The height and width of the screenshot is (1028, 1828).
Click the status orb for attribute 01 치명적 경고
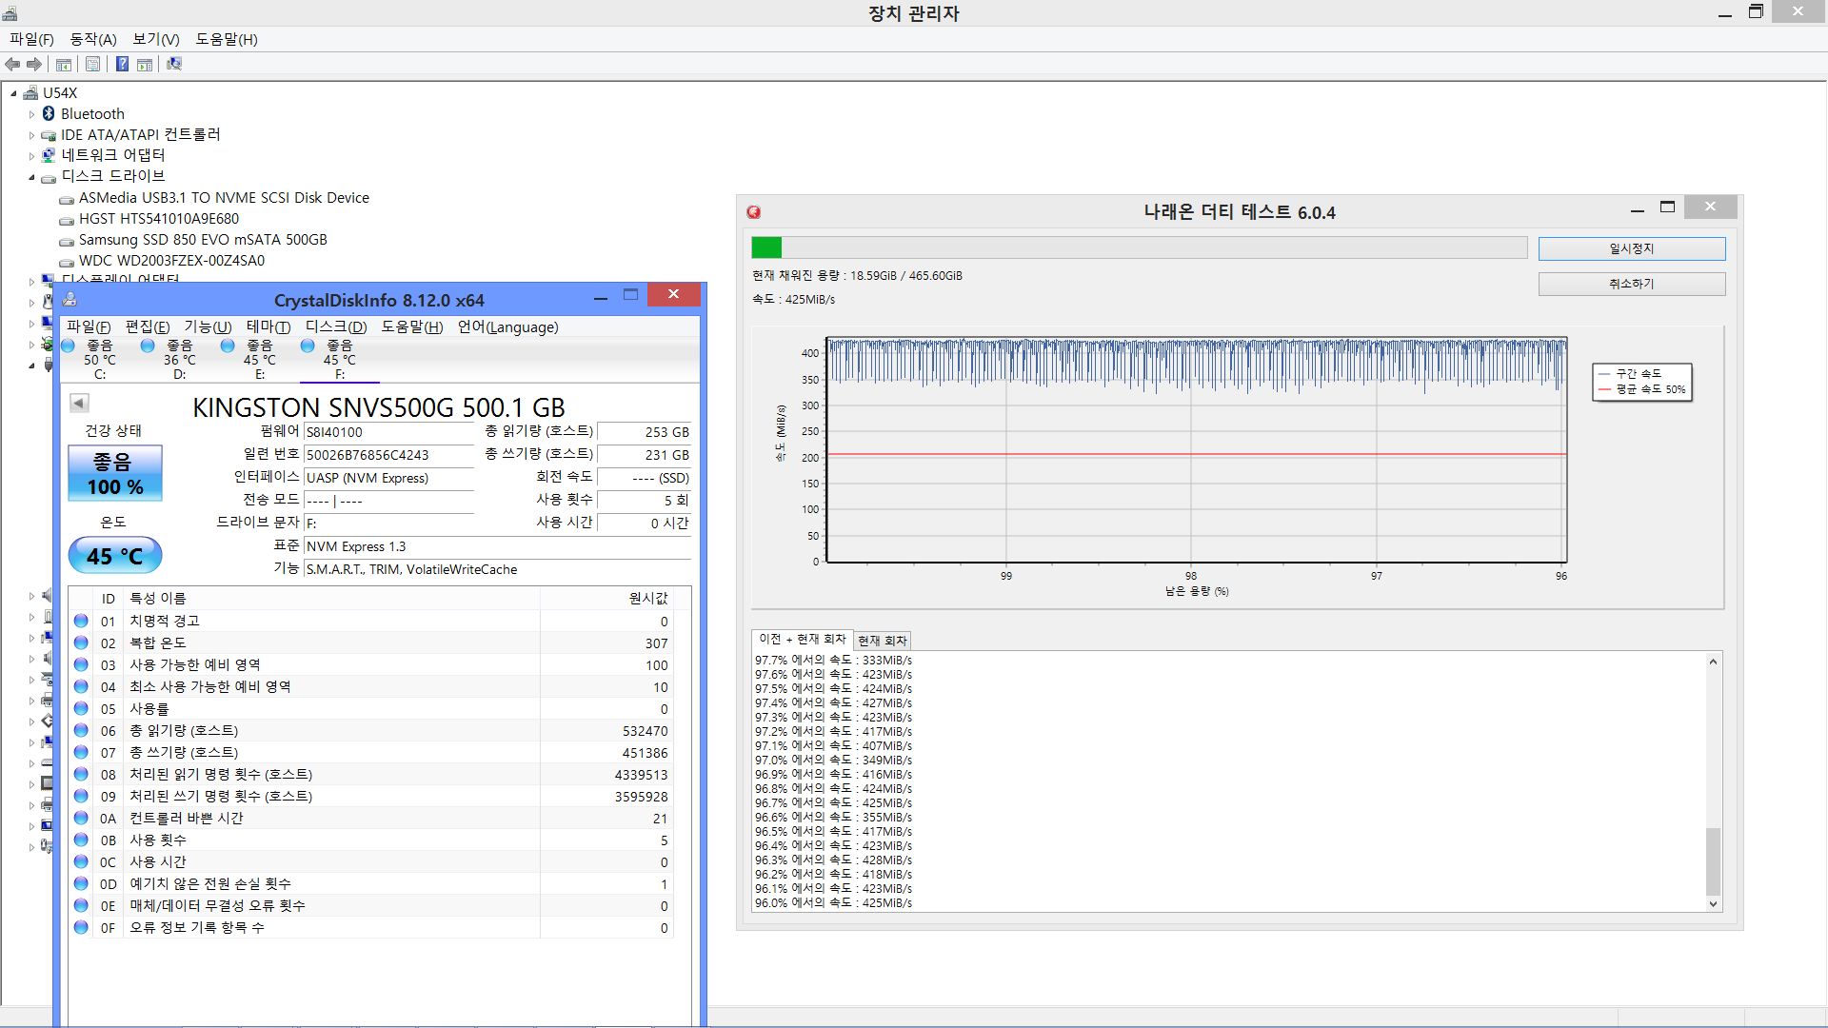81,621
